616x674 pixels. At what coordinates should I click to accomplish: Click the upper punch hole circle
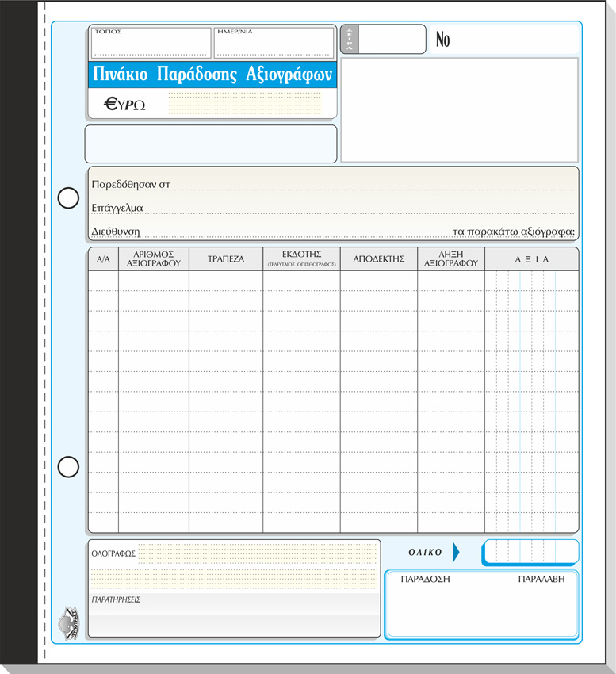(x=69, y=198)
